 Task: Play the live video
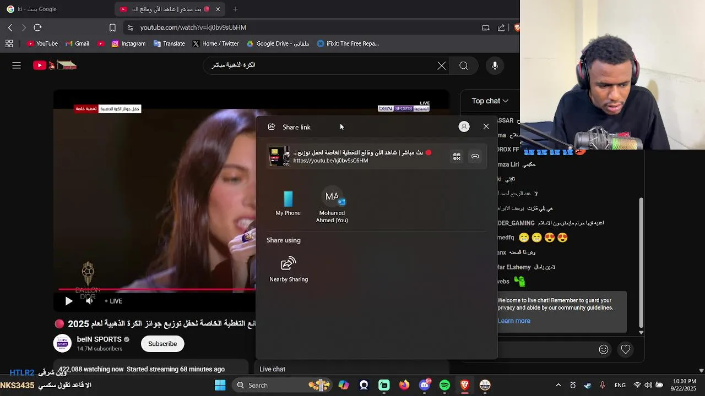tap(69, 301)
